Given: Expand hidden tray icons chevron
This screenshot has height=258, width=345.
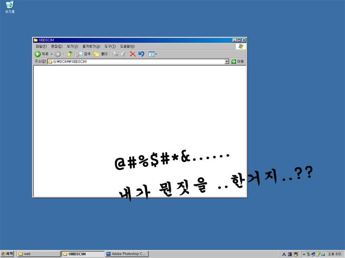Looking at the screenshot, I should click(x=304, y=254).
